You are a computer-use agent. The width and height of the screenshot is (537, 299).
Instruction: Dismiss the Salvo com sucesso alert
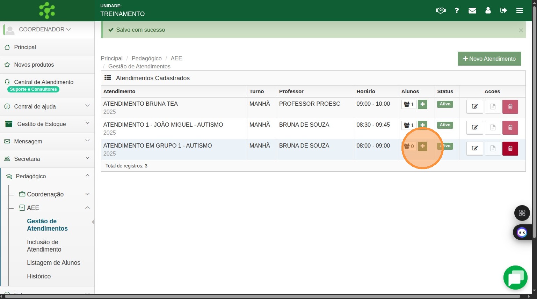[521, 30]
